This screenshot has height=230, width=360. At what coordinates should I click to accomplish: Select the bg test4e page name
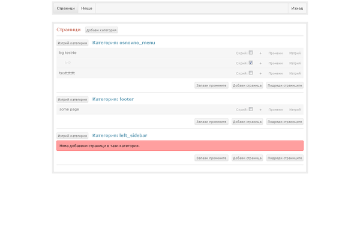pyautogui.click(x=68, y=53)
